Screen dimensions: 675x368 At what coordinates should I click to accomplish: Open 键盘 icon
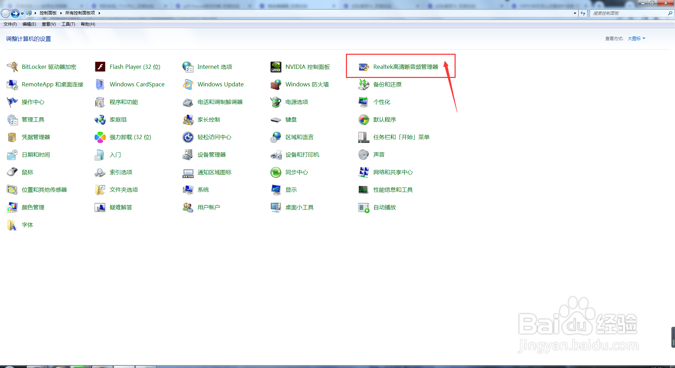(276, 119)
